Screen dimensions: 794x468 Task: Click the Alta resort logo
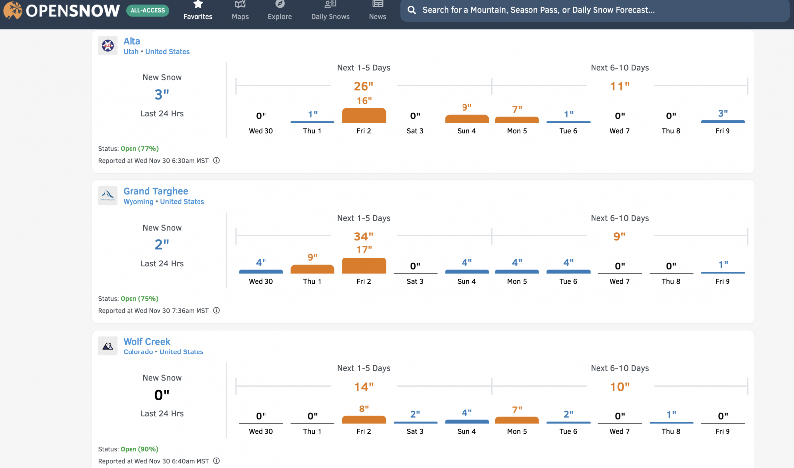click(x=108, y=46)
